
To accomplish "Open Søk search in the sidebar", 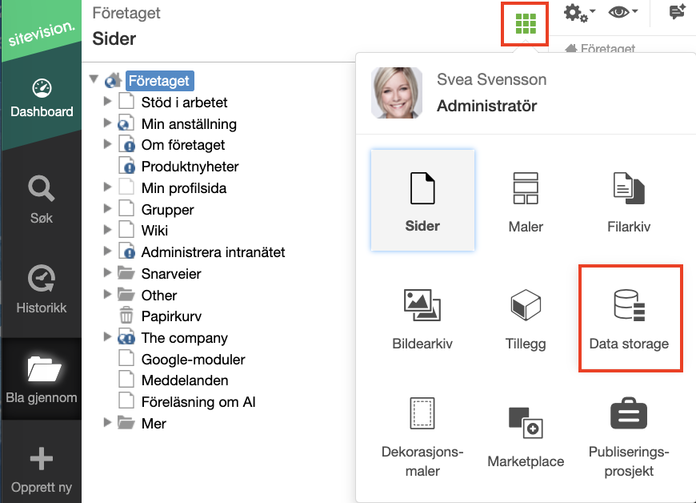I will [x=42, y=199].
